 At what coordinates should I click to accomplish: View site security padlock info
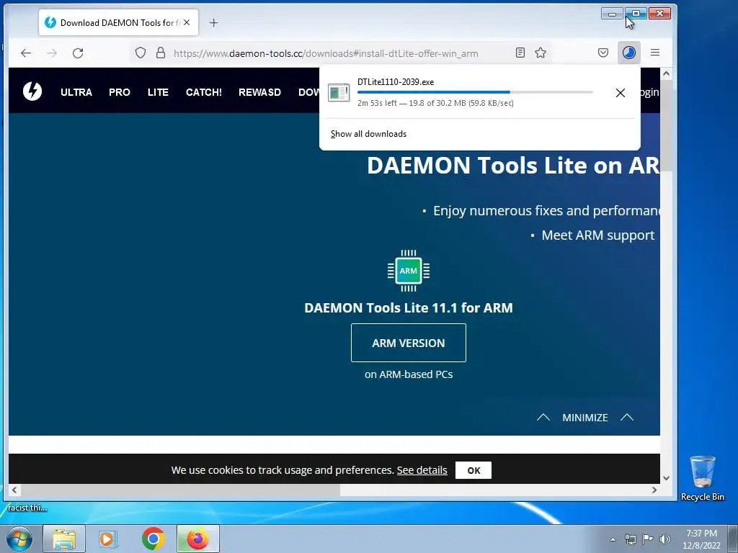(161, 53)
